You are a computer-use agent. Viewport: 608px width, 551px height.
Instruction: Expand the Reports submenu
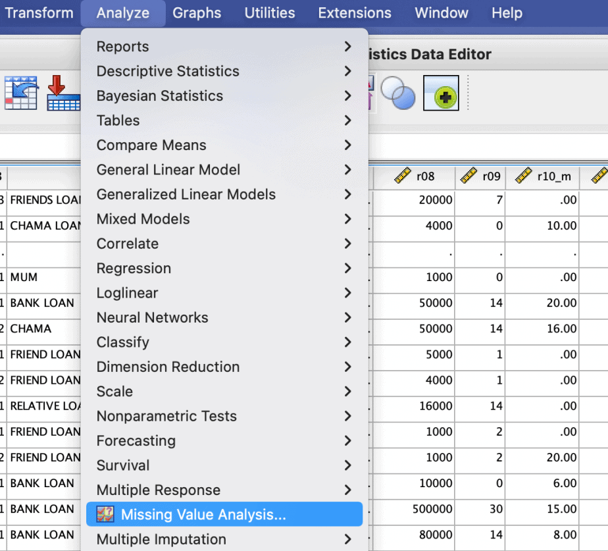pyautogui.click(x=224, y=47)
